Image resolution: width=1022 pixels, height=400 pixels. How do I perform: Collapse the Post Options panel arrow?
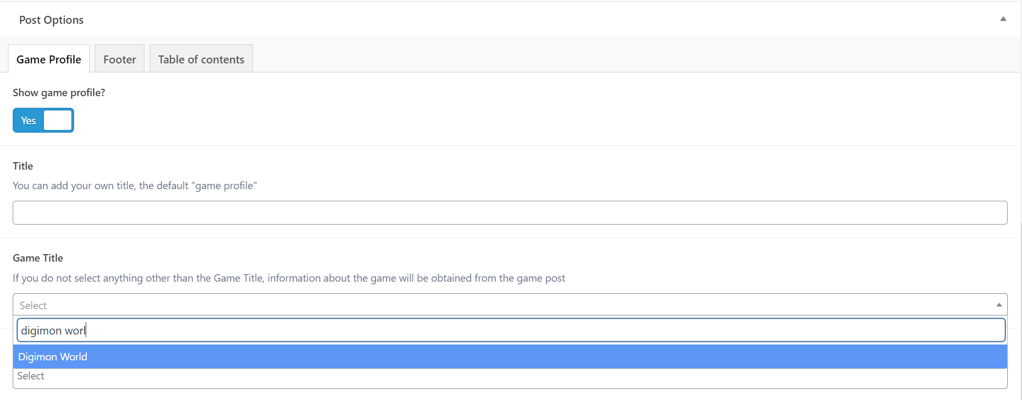coord(1003,19)
